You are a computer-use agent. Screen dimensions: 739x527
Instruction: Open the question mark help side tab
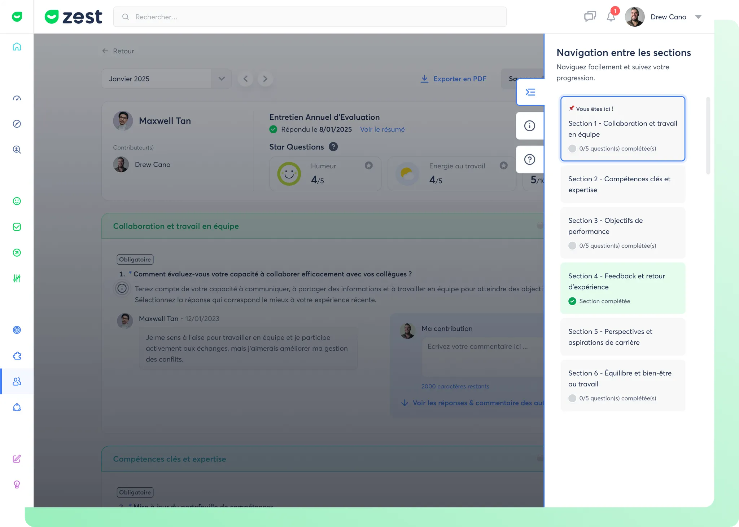(x=529, y=159)
